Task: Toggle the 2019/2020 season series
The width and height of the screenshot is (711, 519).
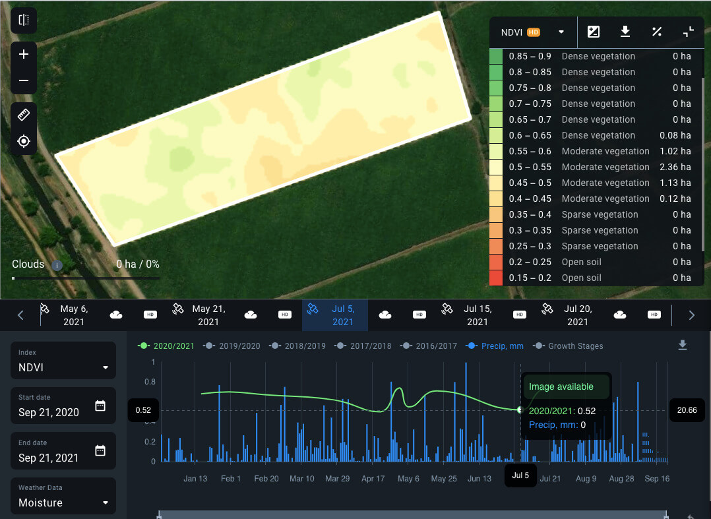Action: [x=232, y=346]
